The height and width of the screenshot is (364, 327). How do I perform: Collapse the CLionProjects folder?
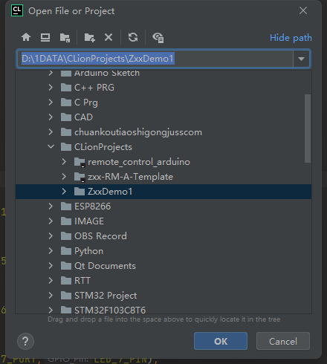click(51, 147)
